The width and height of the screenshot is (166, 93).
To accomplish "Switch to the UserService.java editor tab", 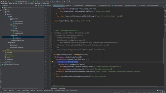I will pos(79,6).
